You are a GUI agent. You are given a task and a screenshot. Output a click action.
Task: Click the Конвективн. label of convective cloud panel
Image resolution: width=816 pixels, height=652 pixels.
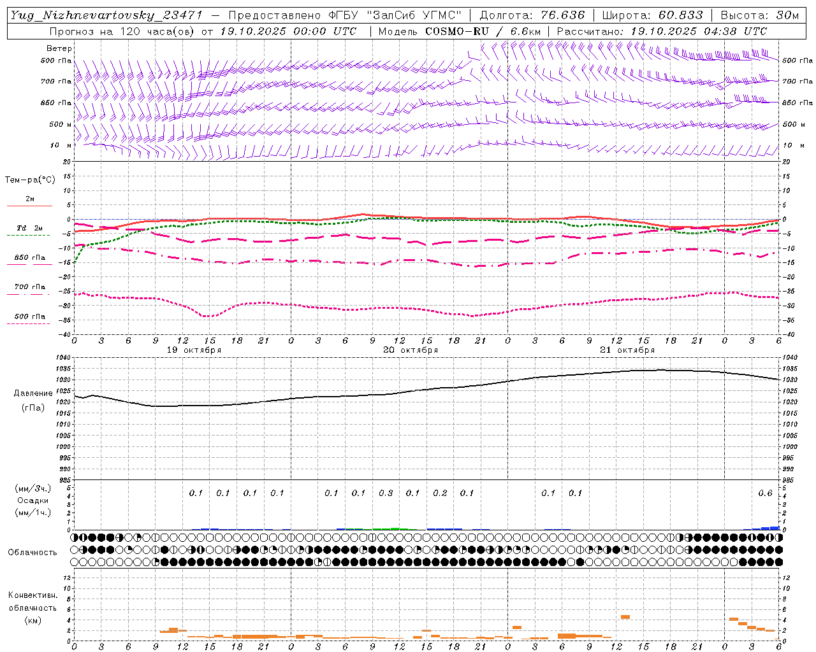pyautogui.click(x=33, y=595)
